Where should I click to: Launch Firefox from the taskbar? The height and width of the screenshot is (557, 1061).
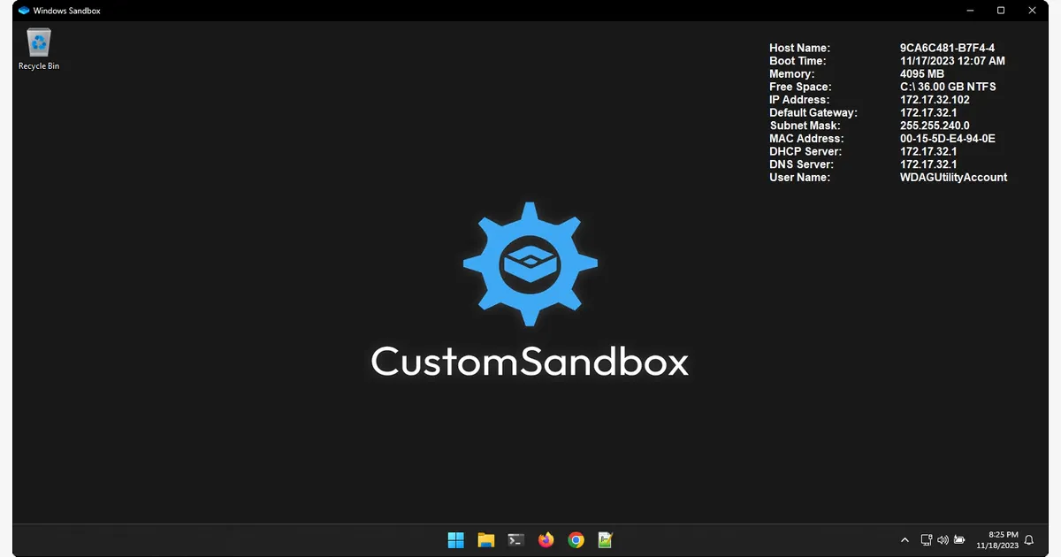click(546, 539)
